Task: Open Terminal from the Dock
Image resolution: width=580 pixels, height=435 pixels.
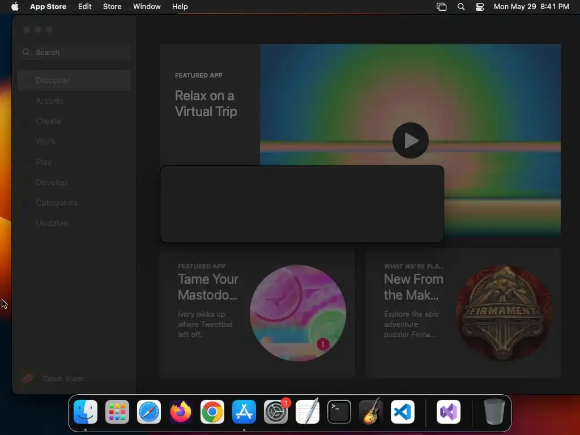Action: pos(339,412)
